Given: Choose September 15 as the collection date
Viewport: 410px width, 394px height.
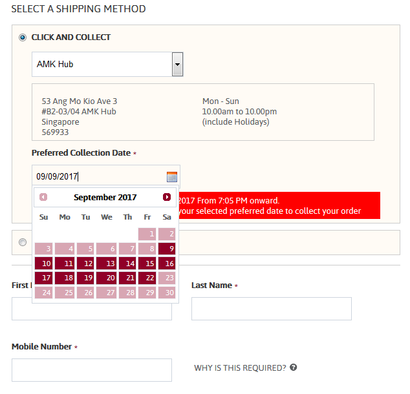Looking at the screenshot, I should coord(147,263).
